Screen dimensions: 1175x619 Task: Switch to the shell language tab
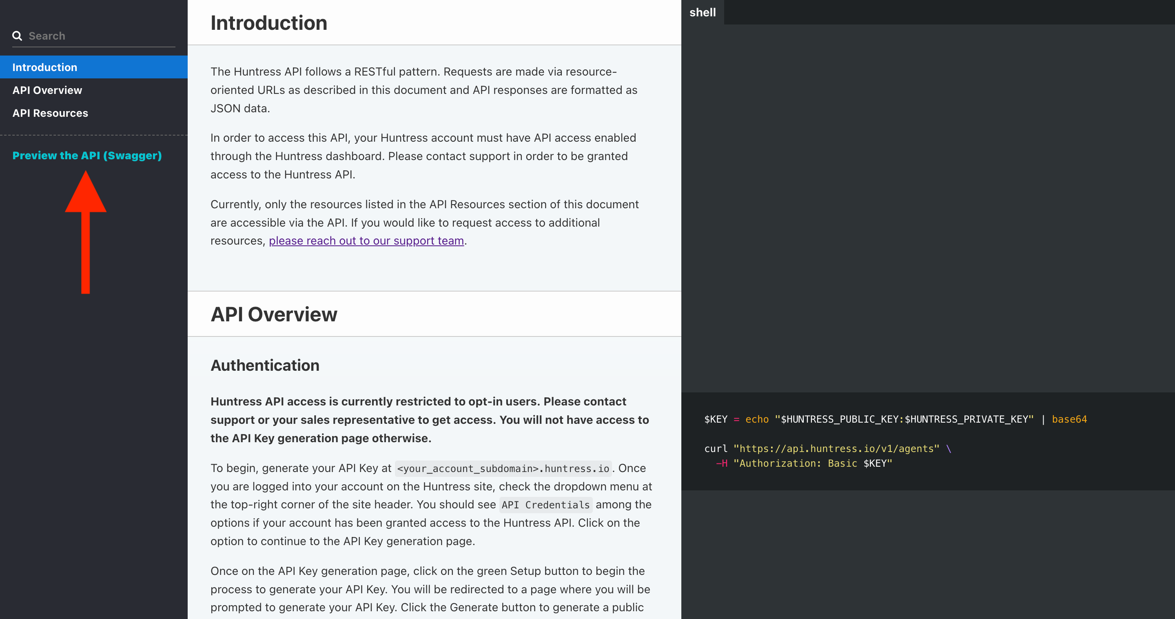pos(703,12)
